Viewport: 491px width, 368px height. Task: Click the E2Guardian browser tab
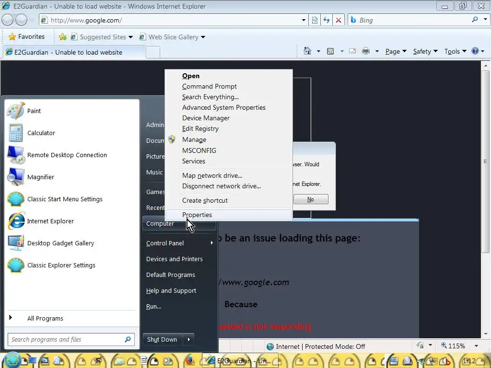(x=74, y=52)
